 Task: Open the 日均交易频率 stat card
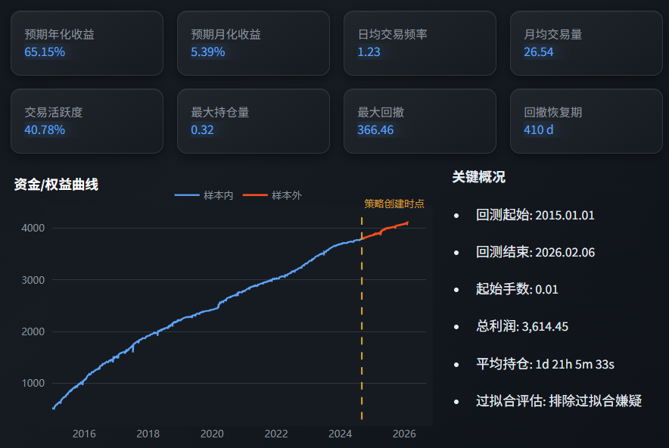(420, 43)
